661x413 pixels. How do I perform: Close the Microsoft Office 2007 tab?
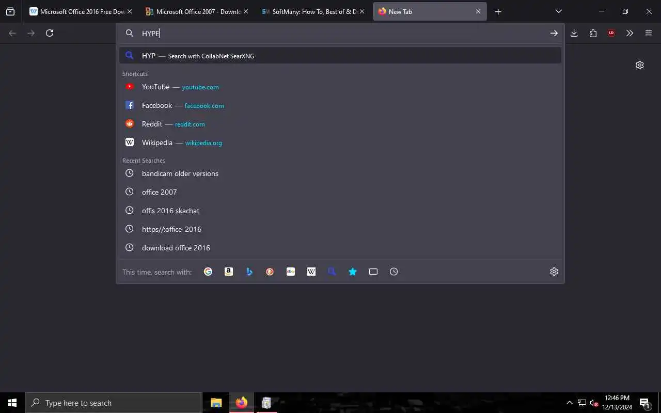(x=246, y=11)
